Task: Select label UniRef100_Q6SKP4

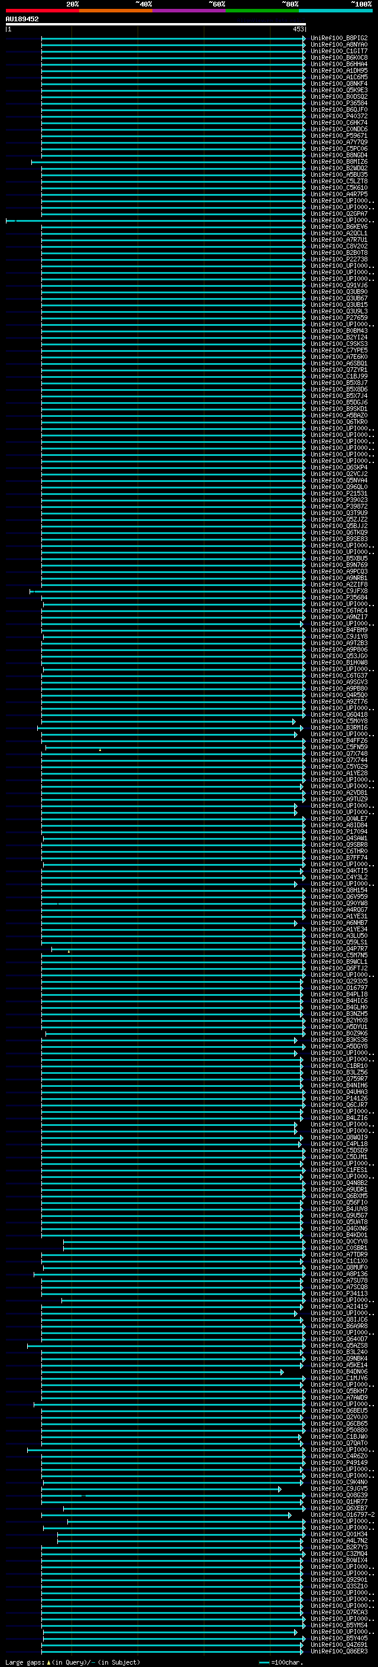Action: coord(339,468)
